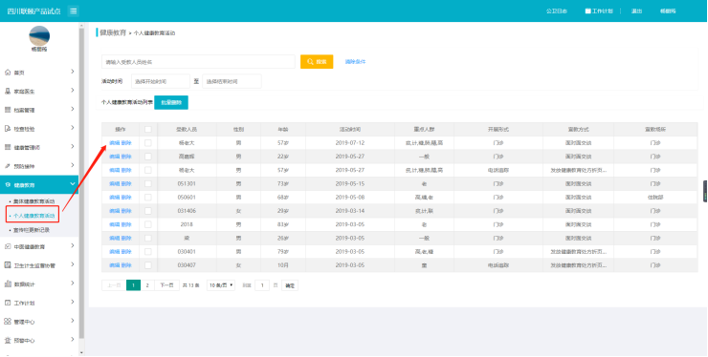Click 编辑 for row 031406
708x357 pixels.
[x=114, y=211]
